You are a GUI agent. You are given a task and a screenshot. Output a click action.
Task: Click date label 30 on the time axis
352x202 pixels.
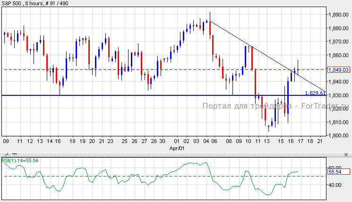click(163, 141)
